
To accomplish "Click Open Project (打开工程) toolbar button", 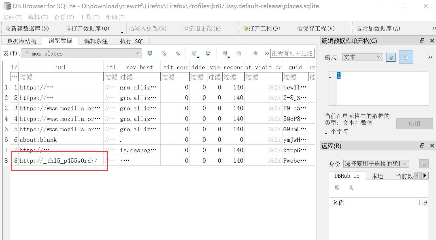I will pyautogui.click(x=261, y=29).
